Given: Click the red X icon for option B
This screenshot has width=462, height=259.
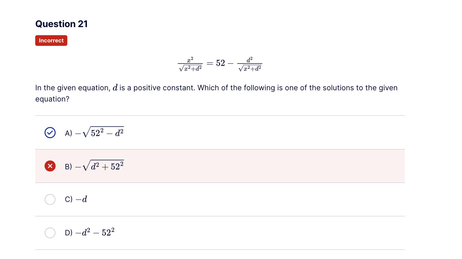Looking at the screenshot, I should [x=50, y=166].
